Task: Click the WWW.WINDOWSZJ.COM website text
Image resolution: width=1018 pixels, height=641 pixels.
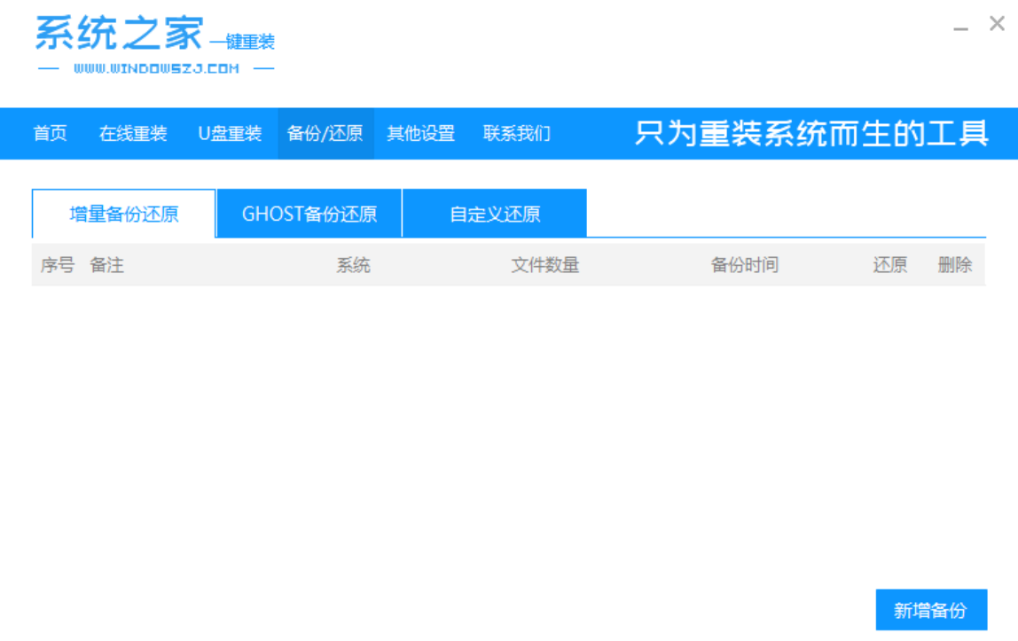Action: (156, 68)
